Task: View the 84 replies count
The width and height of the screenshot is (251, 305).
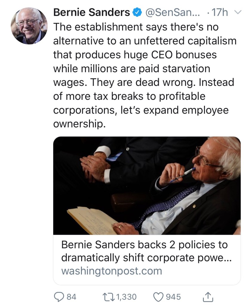Action: pyautogui.click(x=71, y=297)
